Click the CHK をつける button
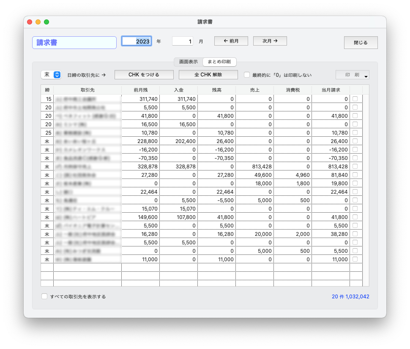This screenshot has height=349, width=410. [144, 75]
